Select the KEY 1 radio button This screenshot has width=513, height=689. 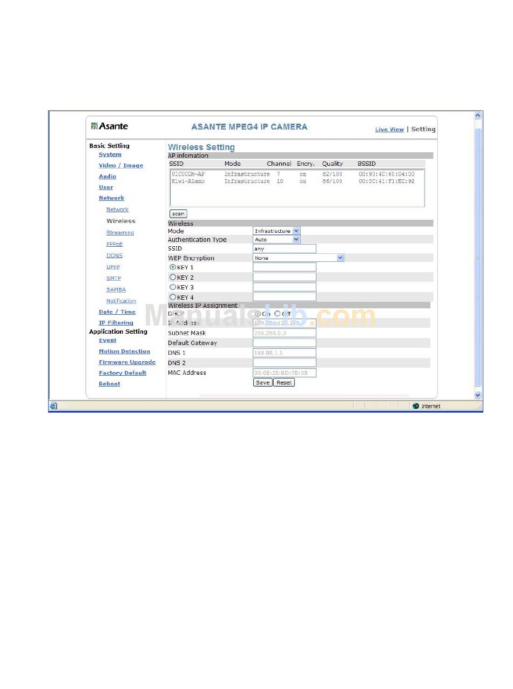point(173,267)
